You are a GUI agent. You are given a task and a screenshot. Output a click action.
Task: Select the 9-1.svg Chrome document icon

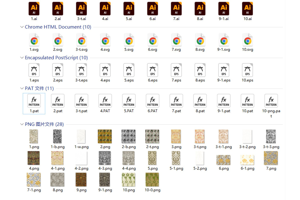[224, 40]
